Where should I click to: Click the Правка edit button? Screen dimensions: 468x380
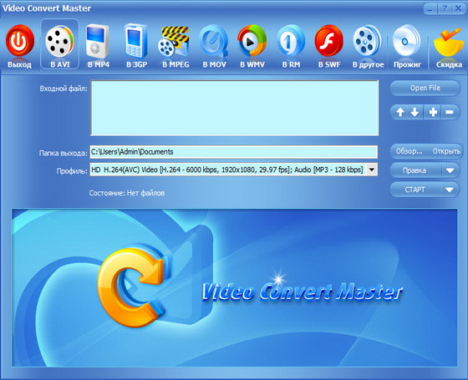click(x=415, y=170)
